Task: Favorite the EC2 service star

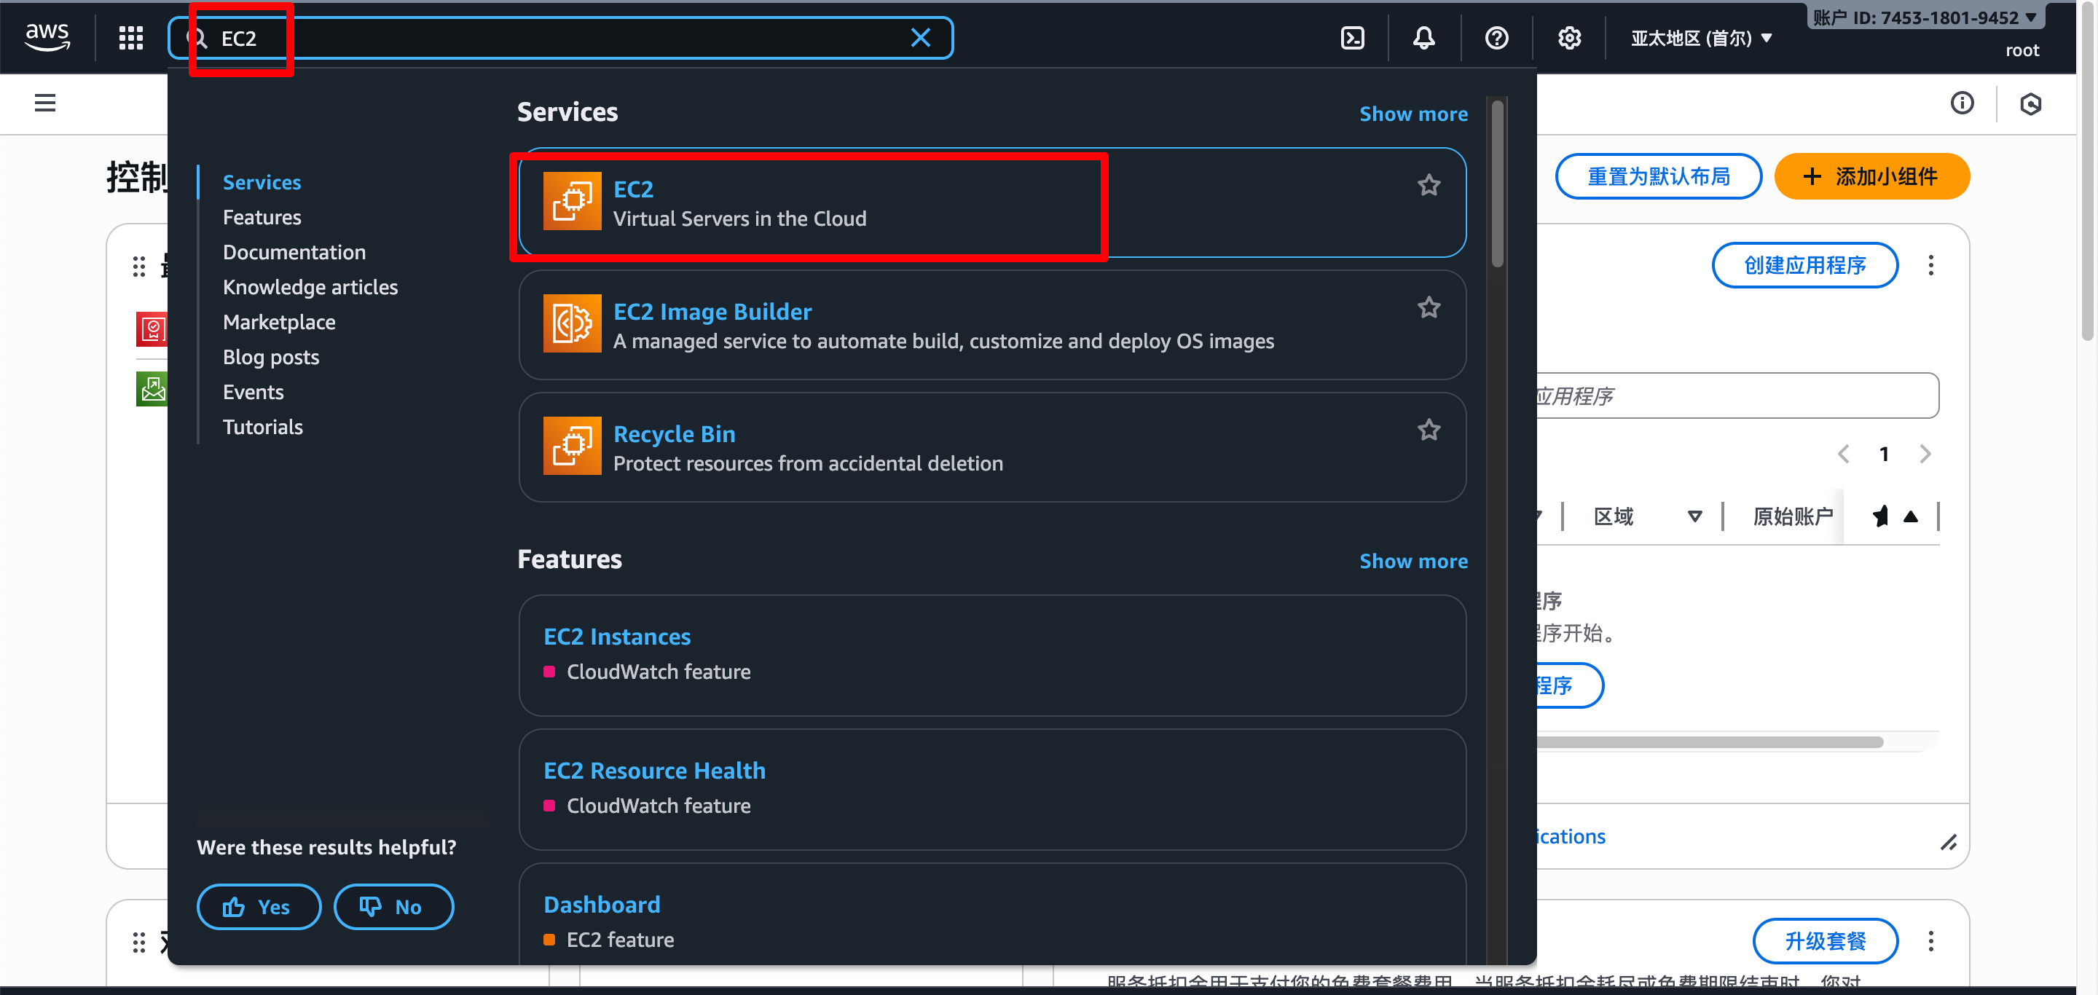Action: click(1429, 186)
